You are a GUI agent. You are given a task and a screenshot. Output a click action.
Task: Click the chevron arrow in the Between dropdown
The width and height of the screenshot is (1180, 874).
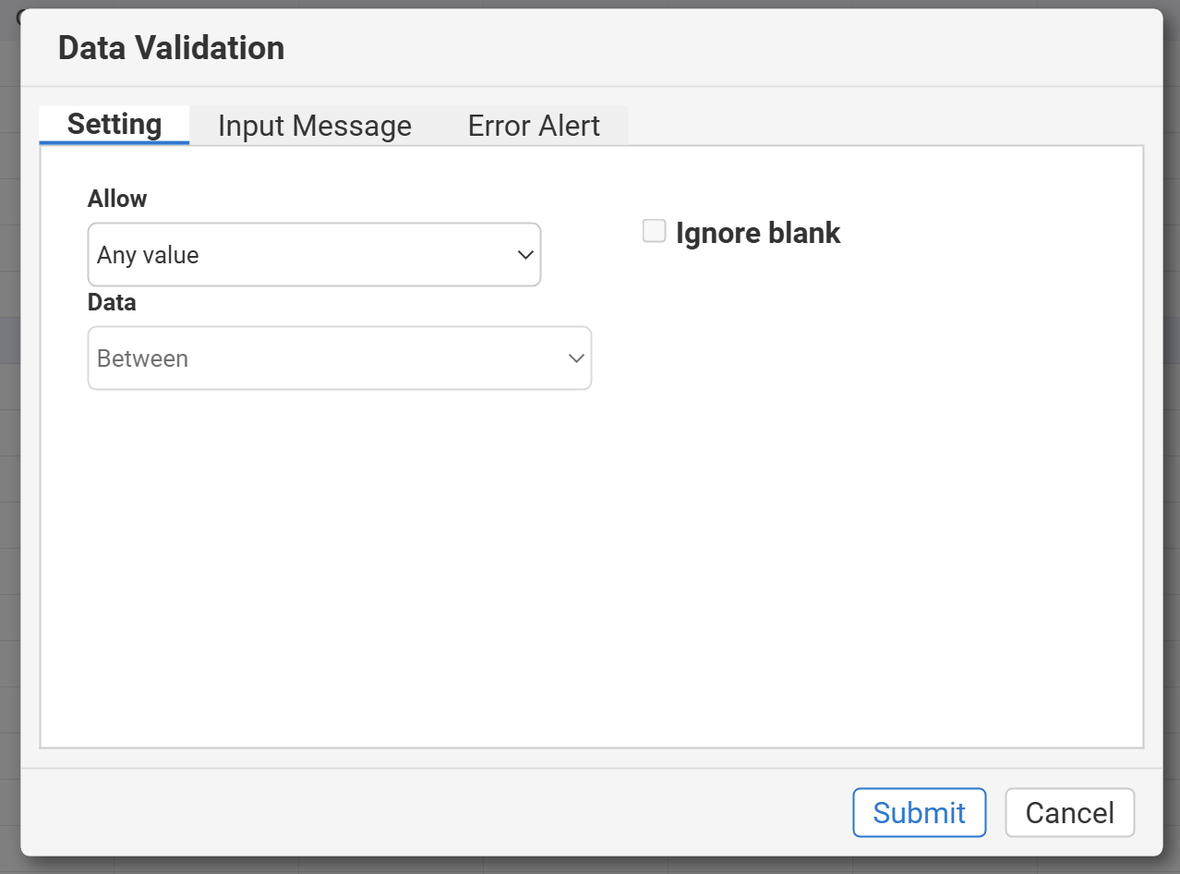[x=576, y=358]
